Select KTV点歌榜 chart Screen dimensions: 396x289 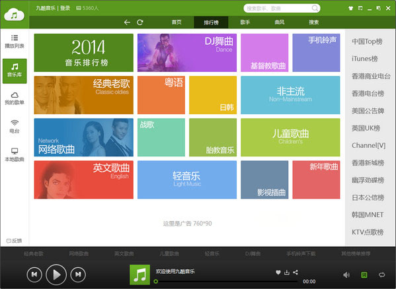coord(368,232)
